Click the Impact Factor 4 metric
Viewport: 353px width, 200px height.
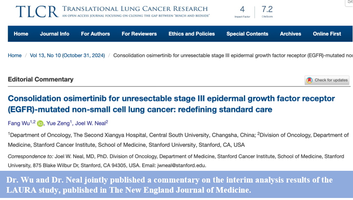pyautogui.click(x=242, y=11)
